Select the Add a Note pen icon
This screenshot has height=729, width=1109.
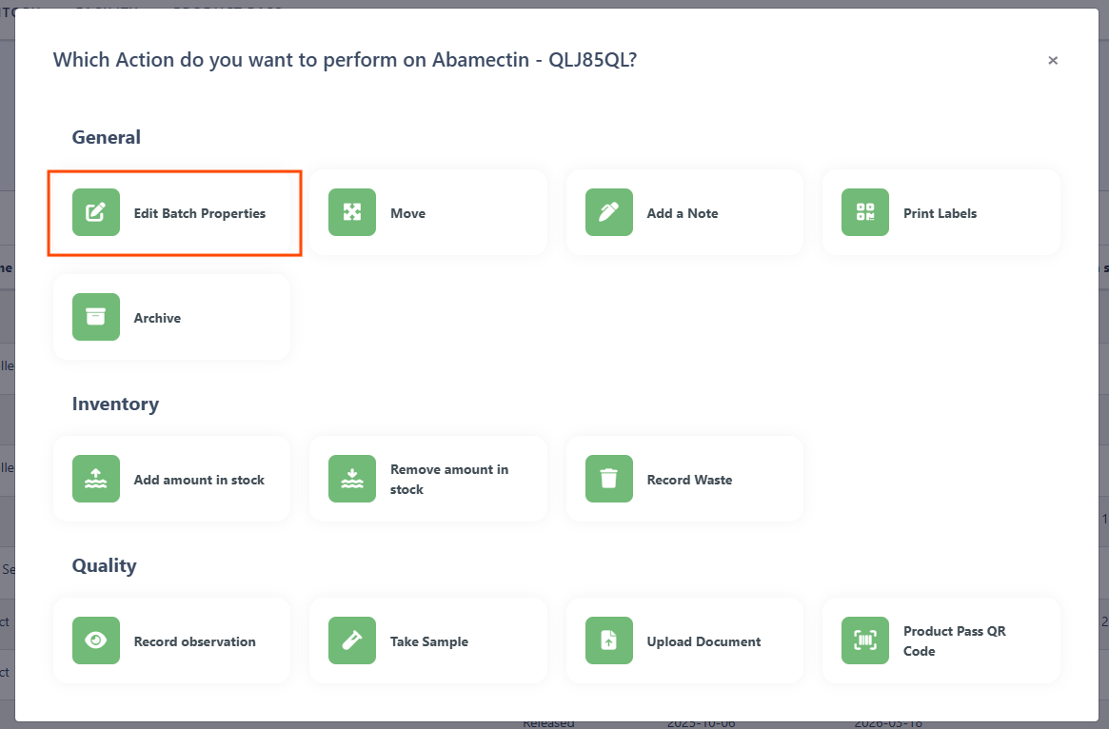pos(609,212)
